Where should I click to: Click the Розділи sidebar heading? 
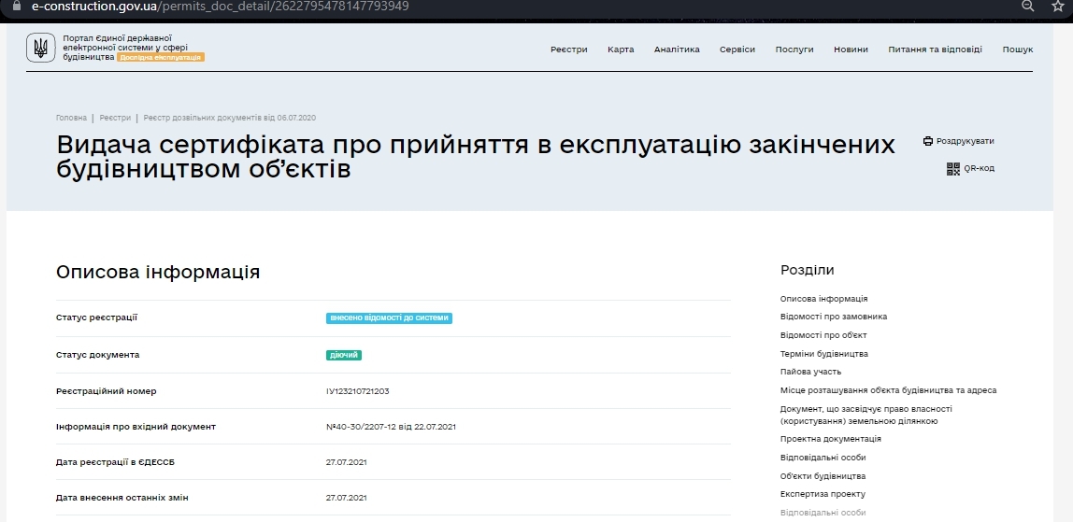point(808,271)
